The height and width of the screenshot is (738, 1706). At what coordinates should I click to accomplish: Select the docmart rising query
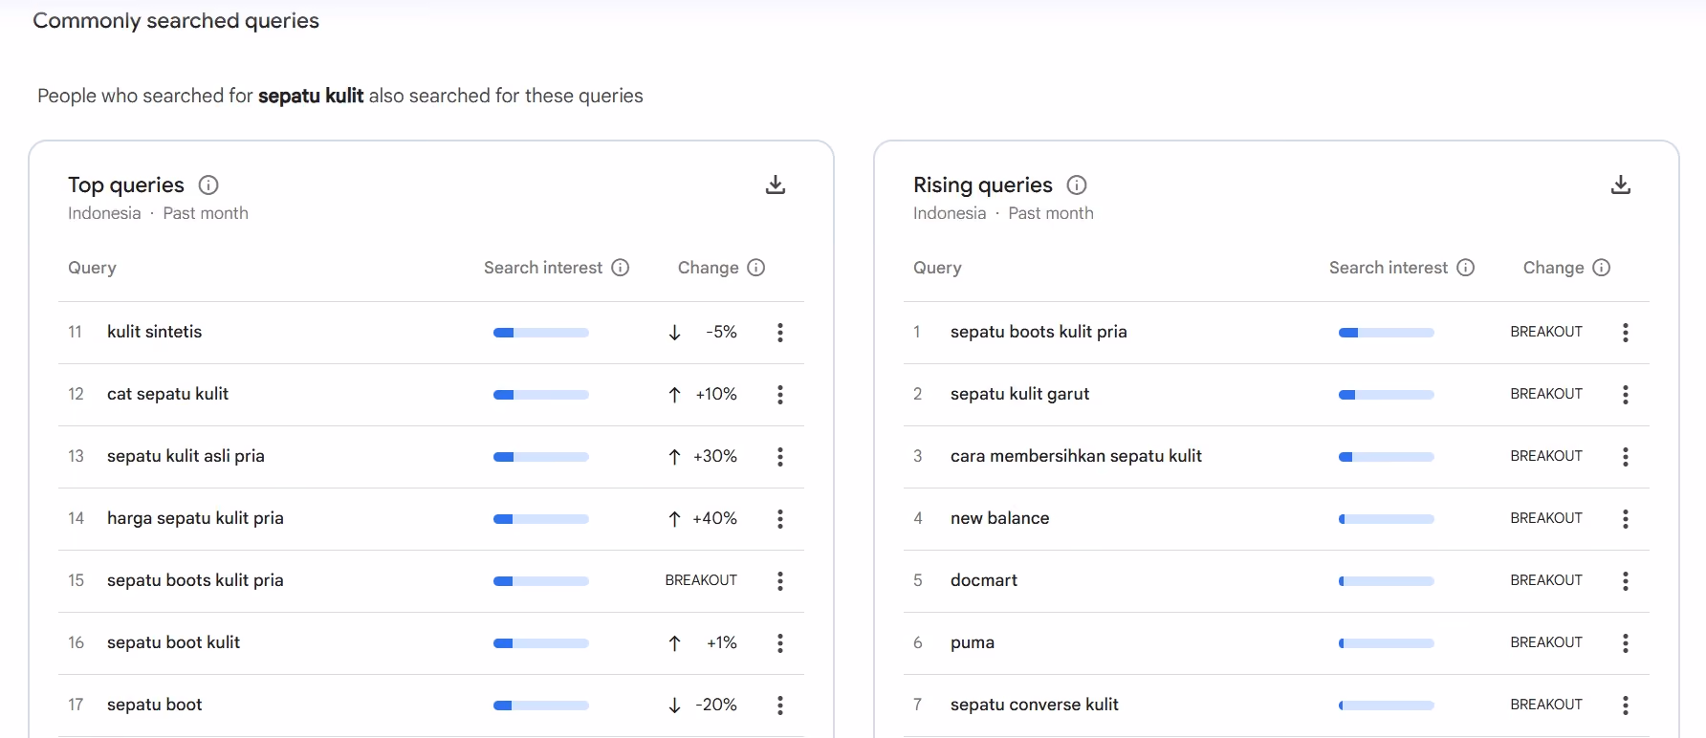click(984, 580)
